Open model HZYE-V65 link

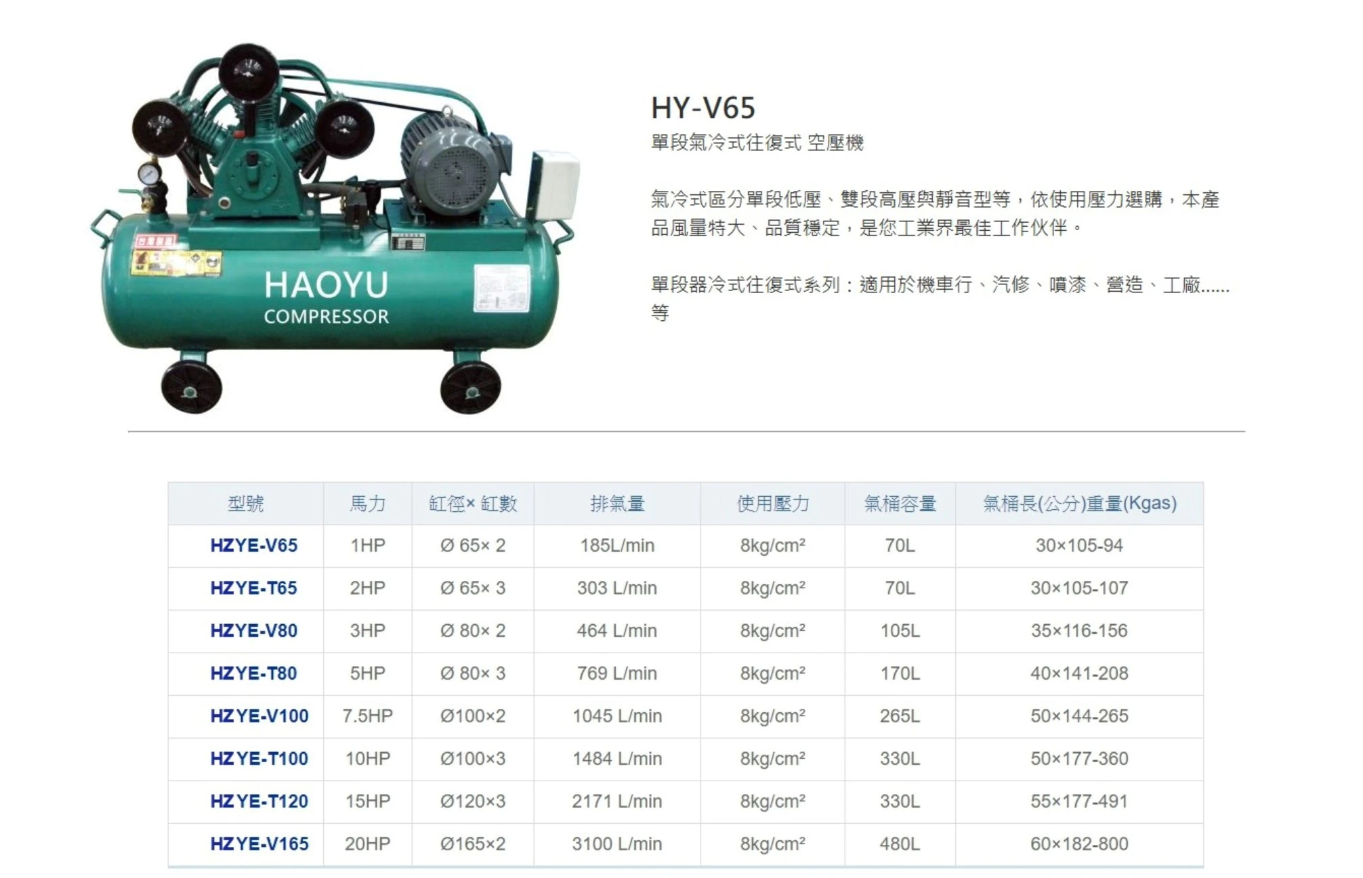click(x=253, y=546)
